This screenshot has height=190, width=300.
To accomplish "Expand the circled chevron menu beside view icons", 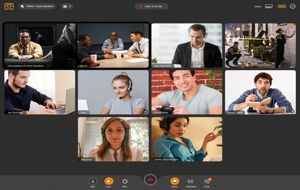I will [x=293, y=6].
